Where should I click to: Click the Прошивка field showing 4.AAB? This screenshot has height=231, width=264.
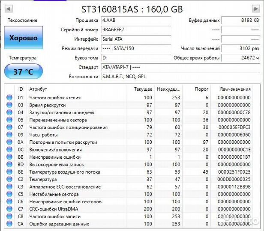click(136, 21)
